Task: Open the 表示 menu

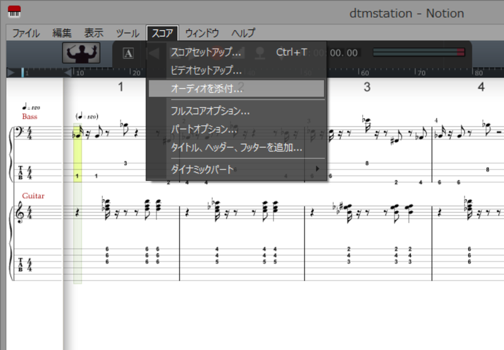Action: tap(94, 33)
